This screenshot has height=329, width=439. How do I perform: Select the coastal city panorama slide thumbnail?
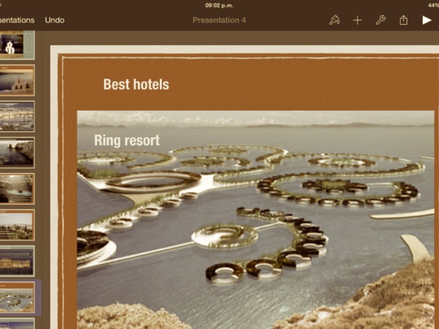tap(17, 116)
